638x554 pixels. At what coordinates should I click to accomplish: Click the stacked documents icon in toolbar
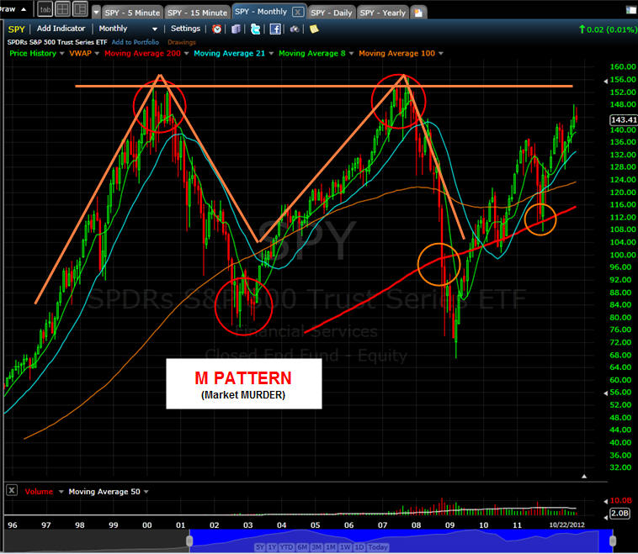(236, 29)
